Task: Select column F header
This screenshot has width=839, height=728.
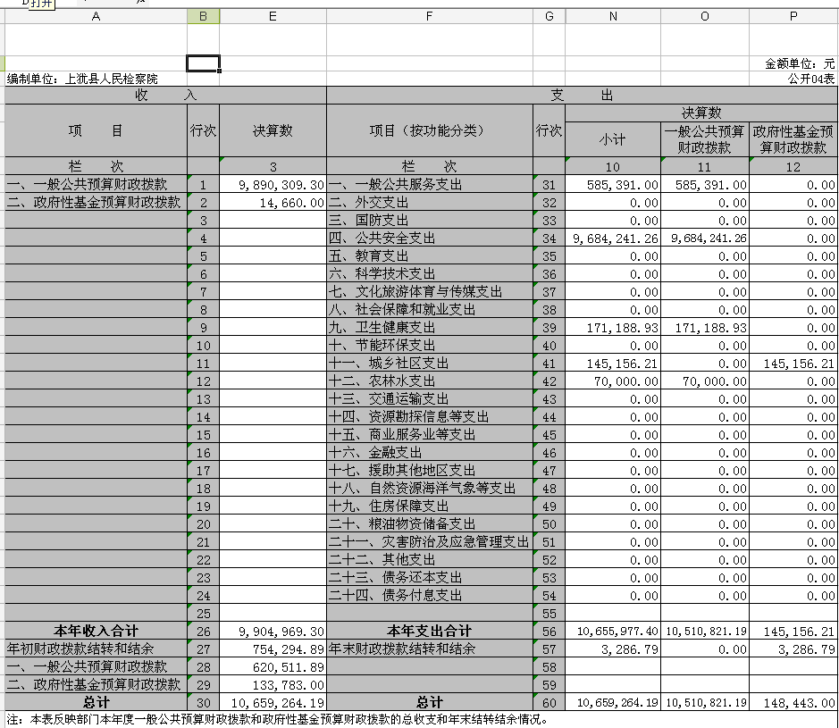Action: [430, 17]
